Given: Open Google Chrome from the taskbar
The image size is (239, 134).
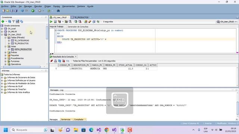Looking at the screenshot, I should click(106, 130).
